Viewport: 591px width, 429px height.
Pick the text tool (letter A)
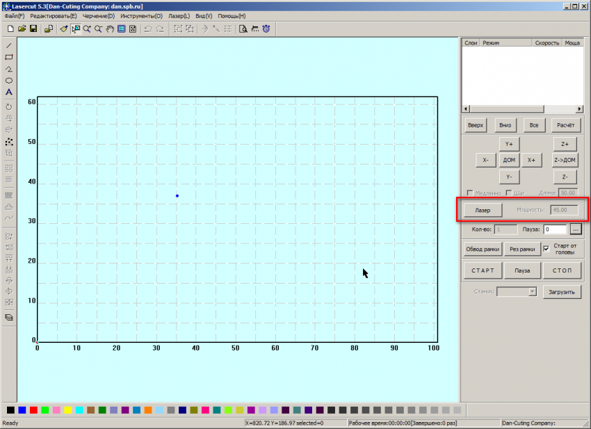[x=9, y=92]
